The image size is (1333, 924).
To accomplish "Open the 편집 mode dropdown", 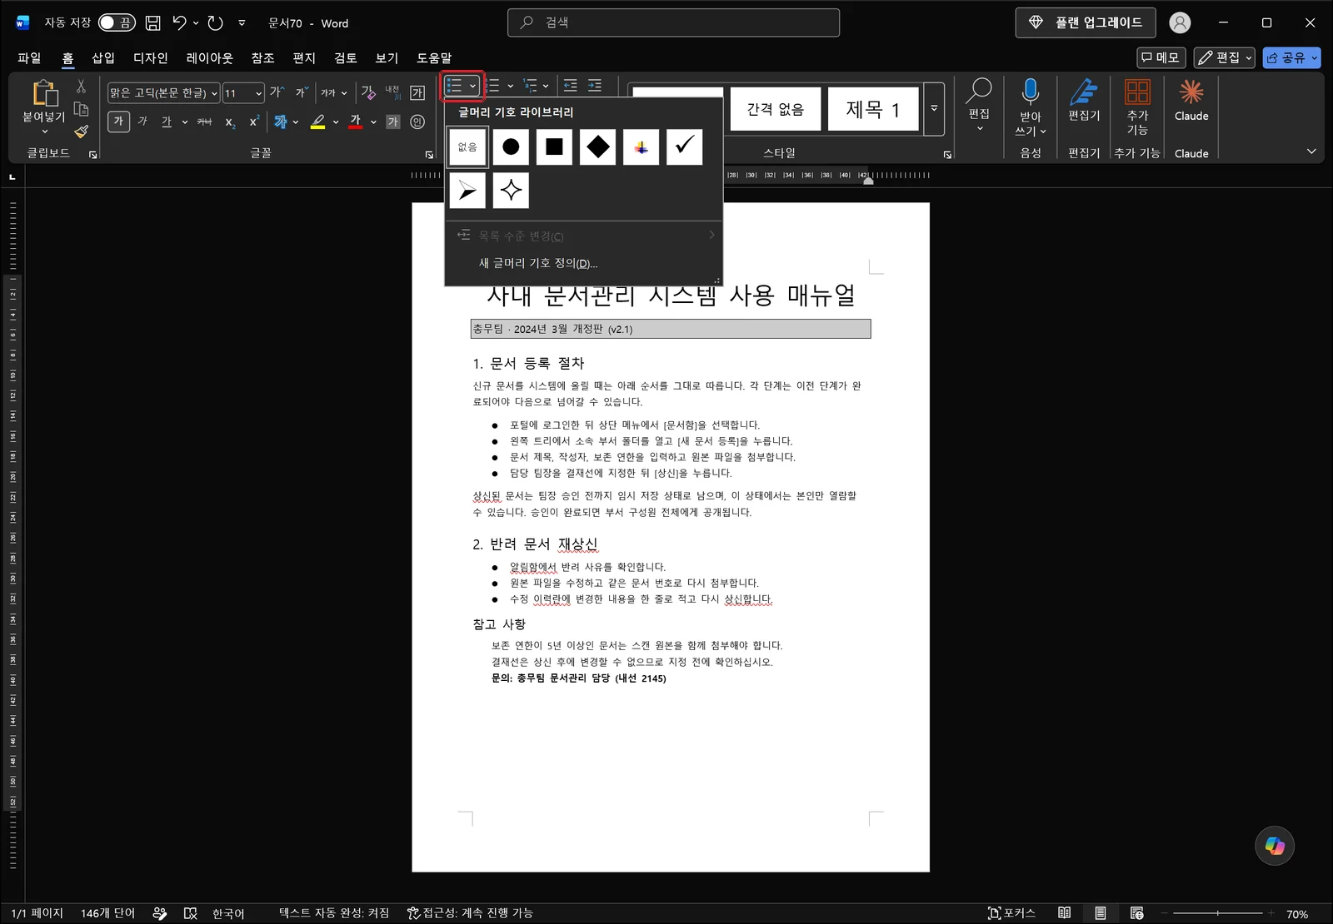I will click(1224, 57).
